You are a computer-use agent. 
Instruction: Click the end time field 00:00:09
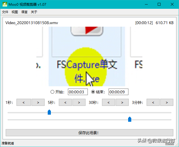[x=118, y=92]
